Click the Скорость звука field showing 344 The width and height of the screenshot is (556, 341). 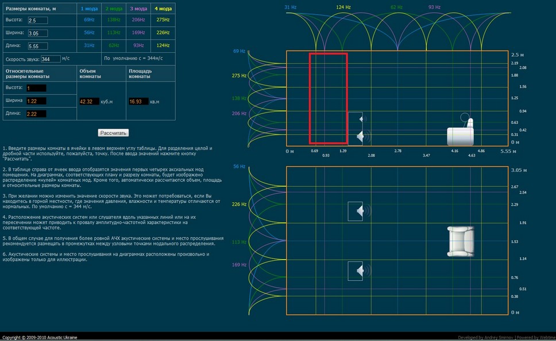point(51,58)
